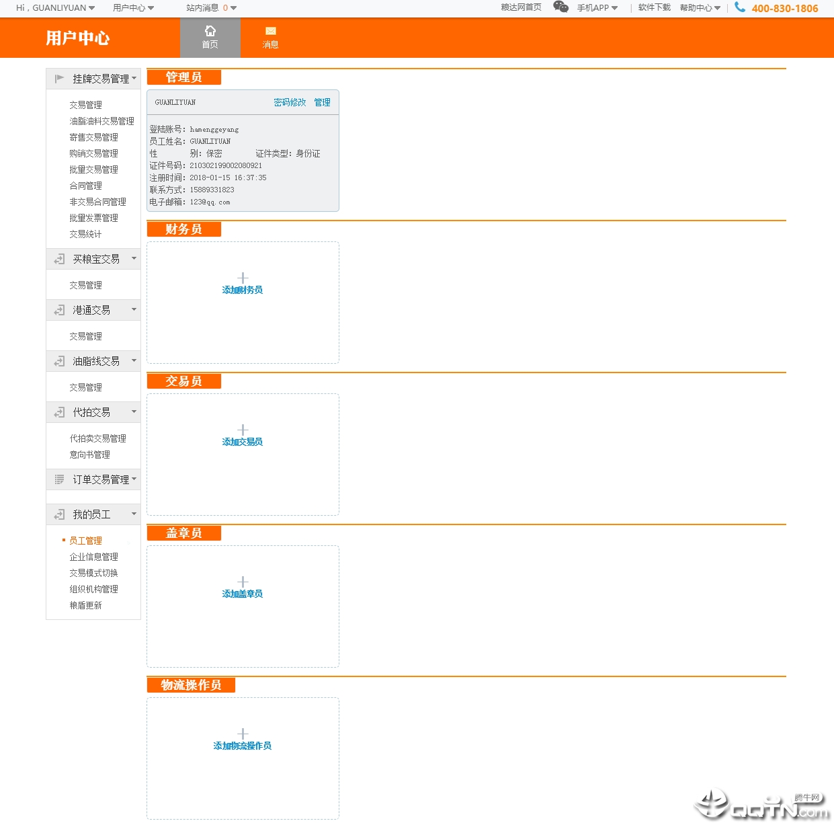Click the plus icon to add a trader
The height and width of the screenshot is (823, 834).
[x=243, y=430]
